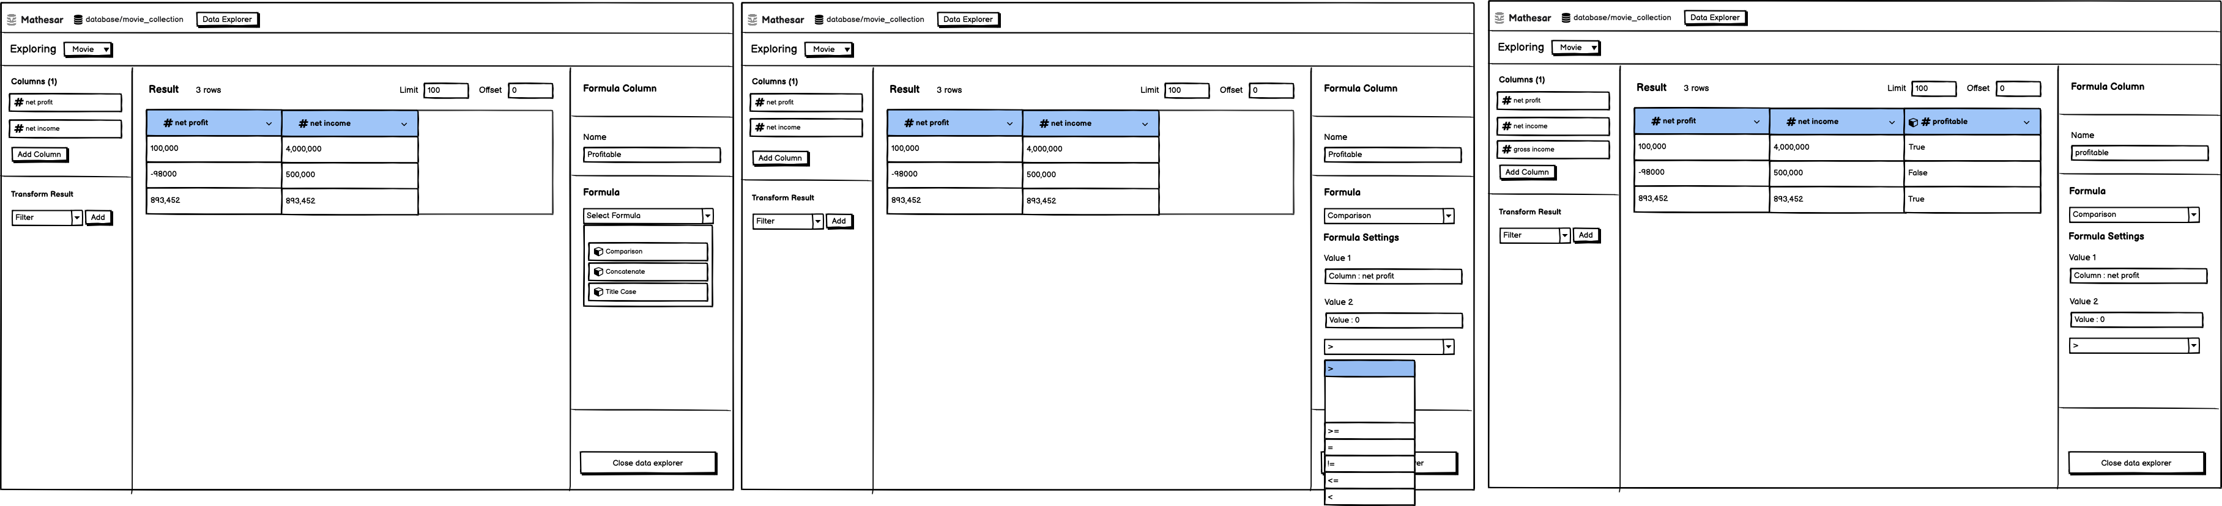2222x506 pixels.
Task: Click the cube icon beside Title Case
Action: click(x=598, y=291)
